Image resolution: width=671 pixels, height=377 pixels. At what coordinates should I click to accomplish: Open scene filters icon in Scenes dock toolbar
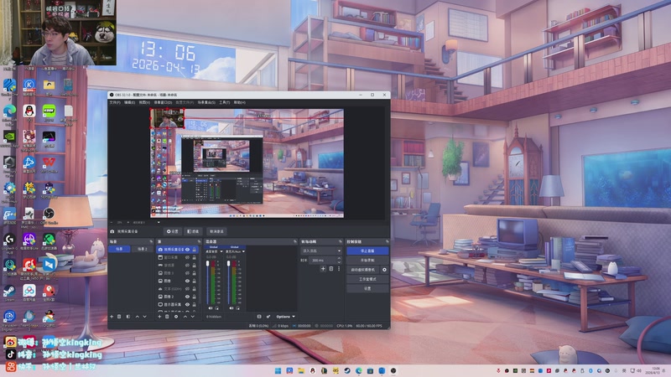coord(128,317)
